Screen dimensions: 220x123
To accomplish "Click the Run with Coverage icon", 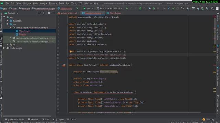I will click(x=144, y=8).
